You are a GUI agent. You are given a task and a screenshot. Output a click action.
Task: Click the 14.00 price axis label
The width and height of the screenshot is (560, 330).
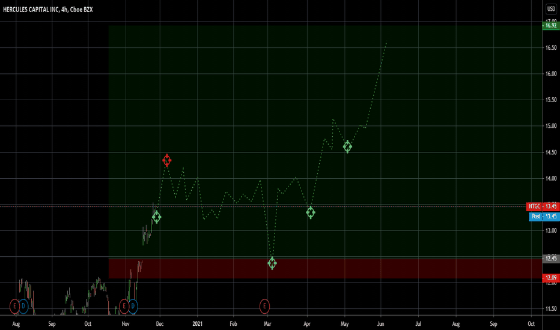coord(551,178)
